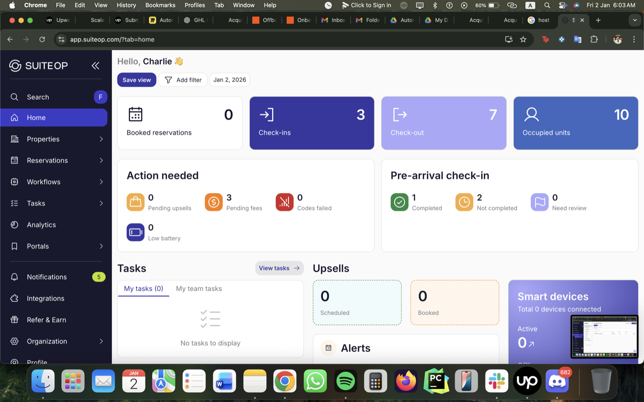The width and height of the screenshot is (644, 402).
Task: Click the Reservations calendar icon in sidebar
Action: (x=15, y=160)
